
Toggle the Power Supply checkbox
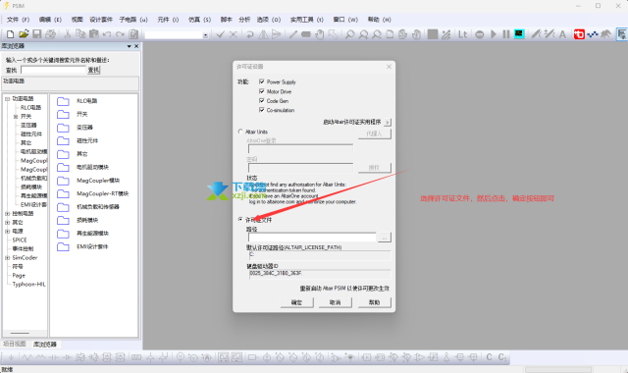coord(262,81)
